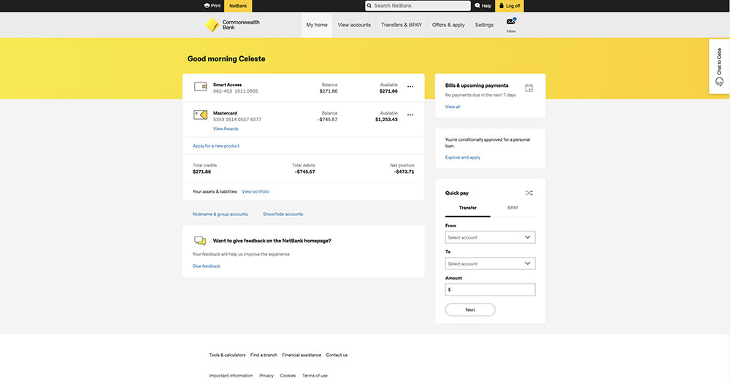Expand the From account dropdown

click(491, 237)
